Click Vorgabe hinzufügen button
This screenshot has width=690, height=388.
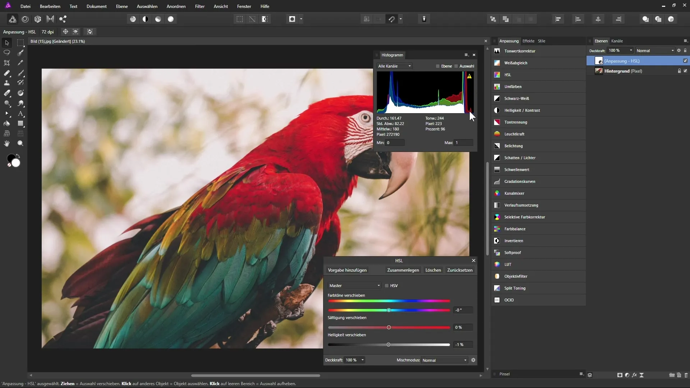click(347, 270)
